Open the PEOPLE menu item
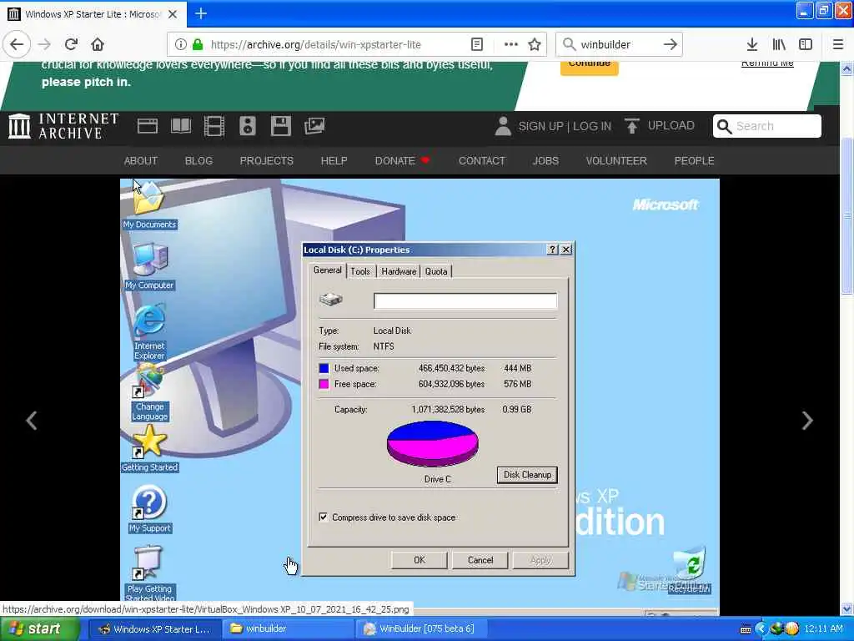This screenshot has height=641, width=854. coord(695,161)
